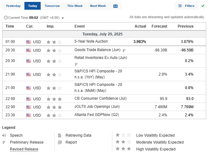Click the Time column header
The image size is (209, 158).
[x=10, y=26]
